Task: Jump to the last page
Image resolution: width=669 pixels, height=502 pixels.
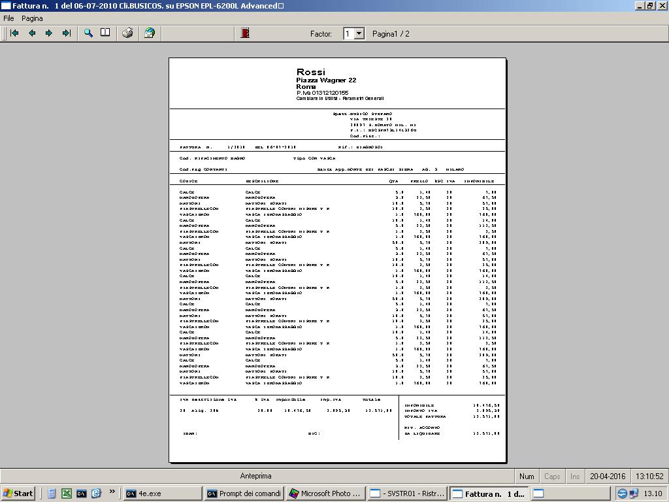Action: click(x=67, y=33)
